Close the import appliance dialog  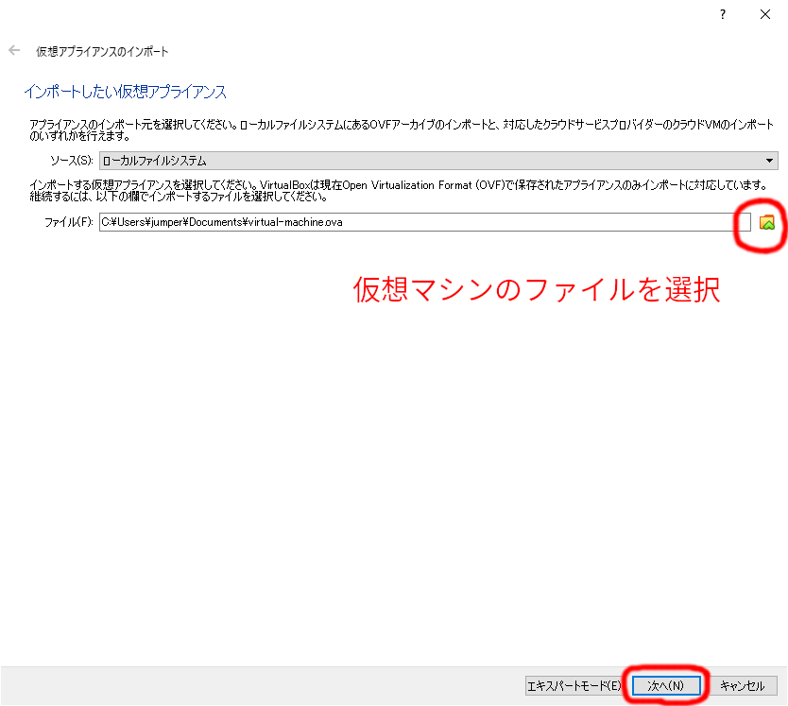765,14
